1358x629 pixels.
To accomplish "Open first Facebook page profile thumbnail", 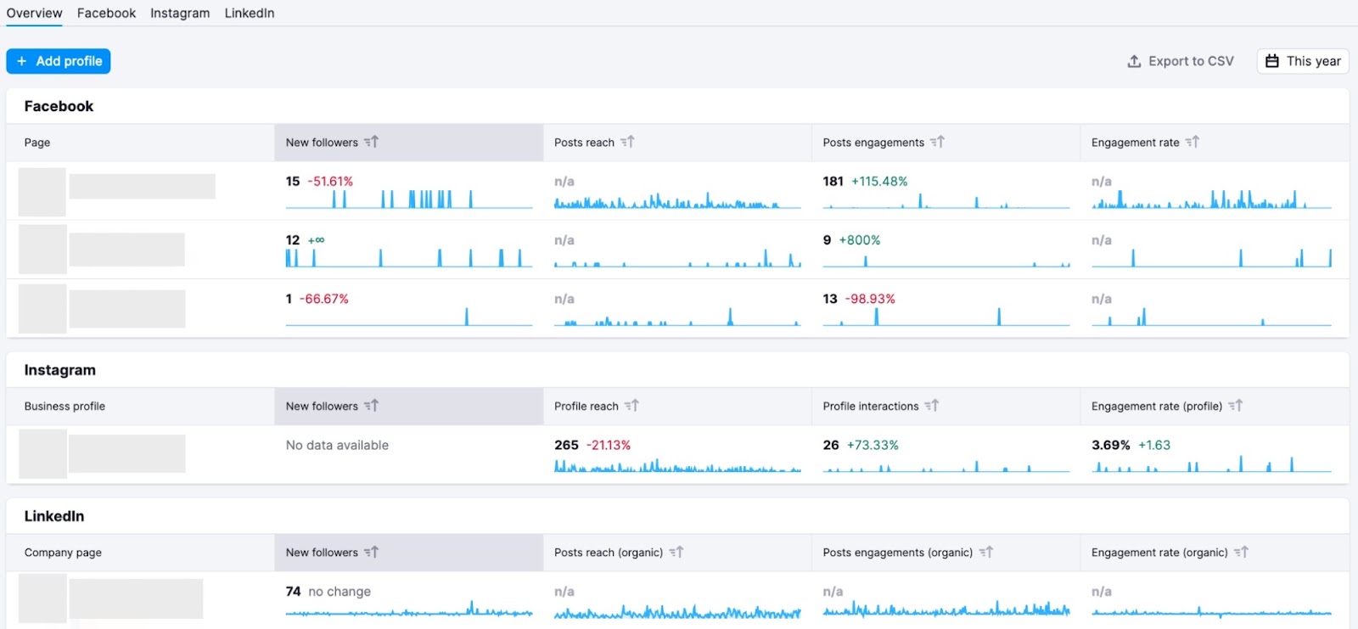I will pyautogui.click(x=42, y=192).
